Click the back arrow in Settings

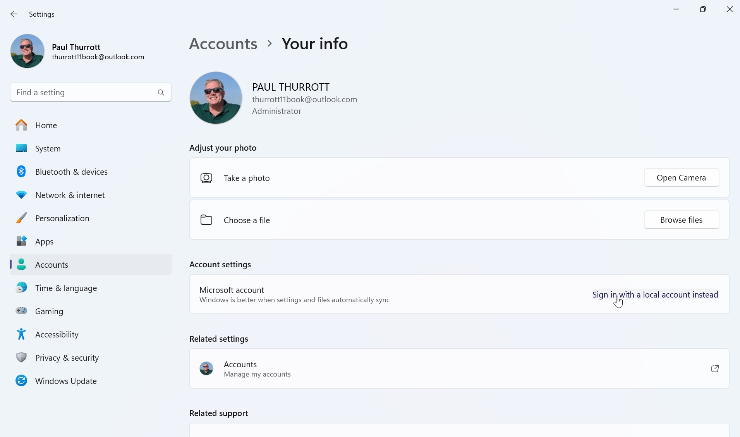[x=14, y=14]
